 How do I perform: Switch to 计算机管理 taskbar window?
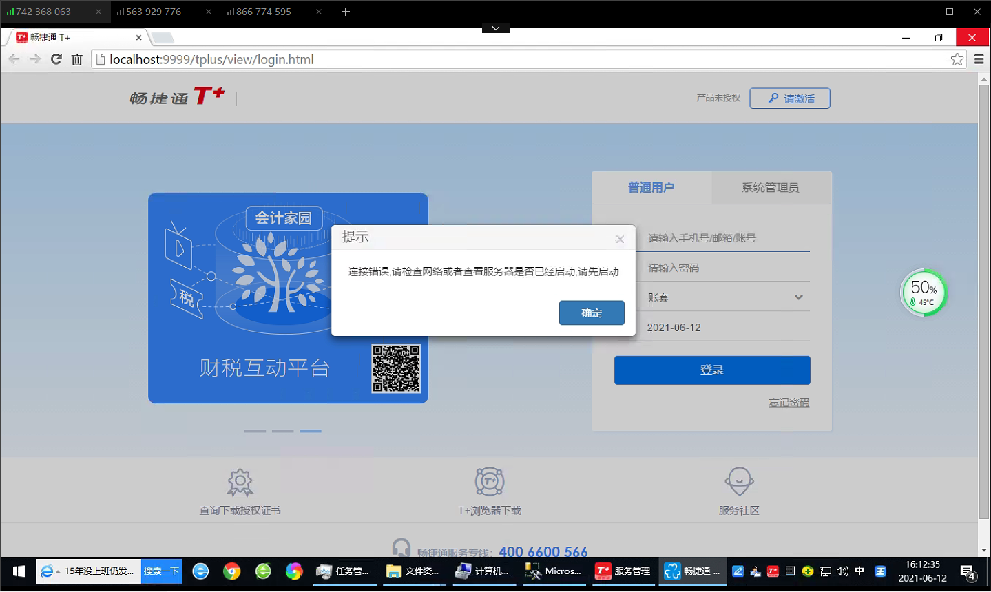click(x=483, y=571)
